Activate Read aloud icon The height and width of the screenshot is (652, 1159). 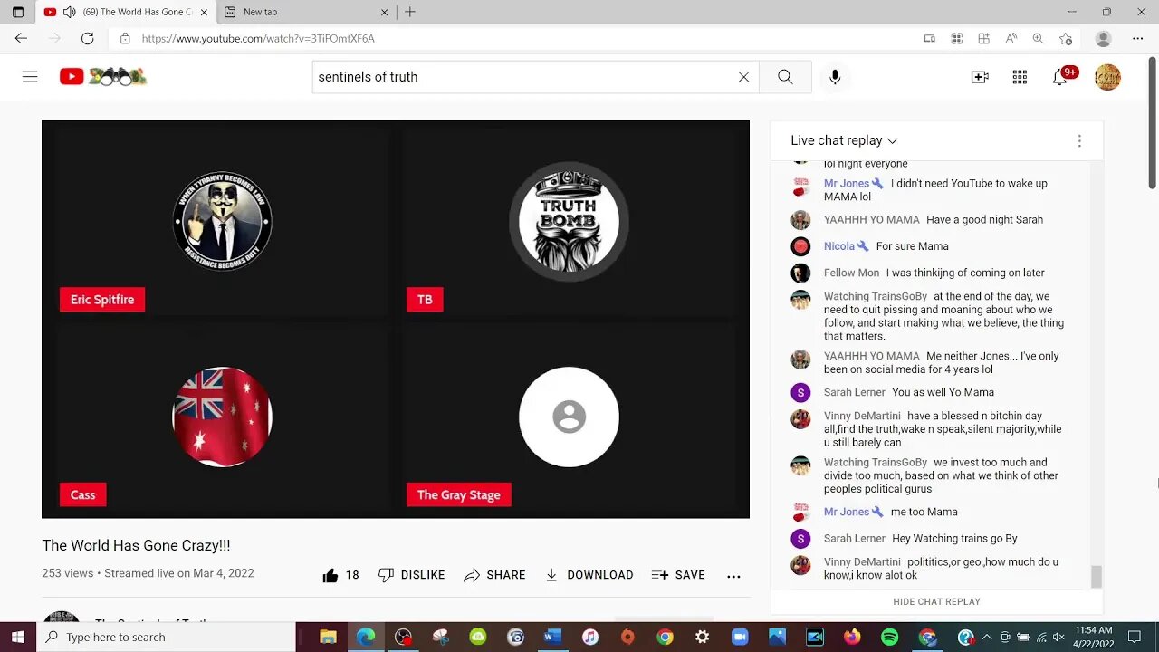point(1011,38)
